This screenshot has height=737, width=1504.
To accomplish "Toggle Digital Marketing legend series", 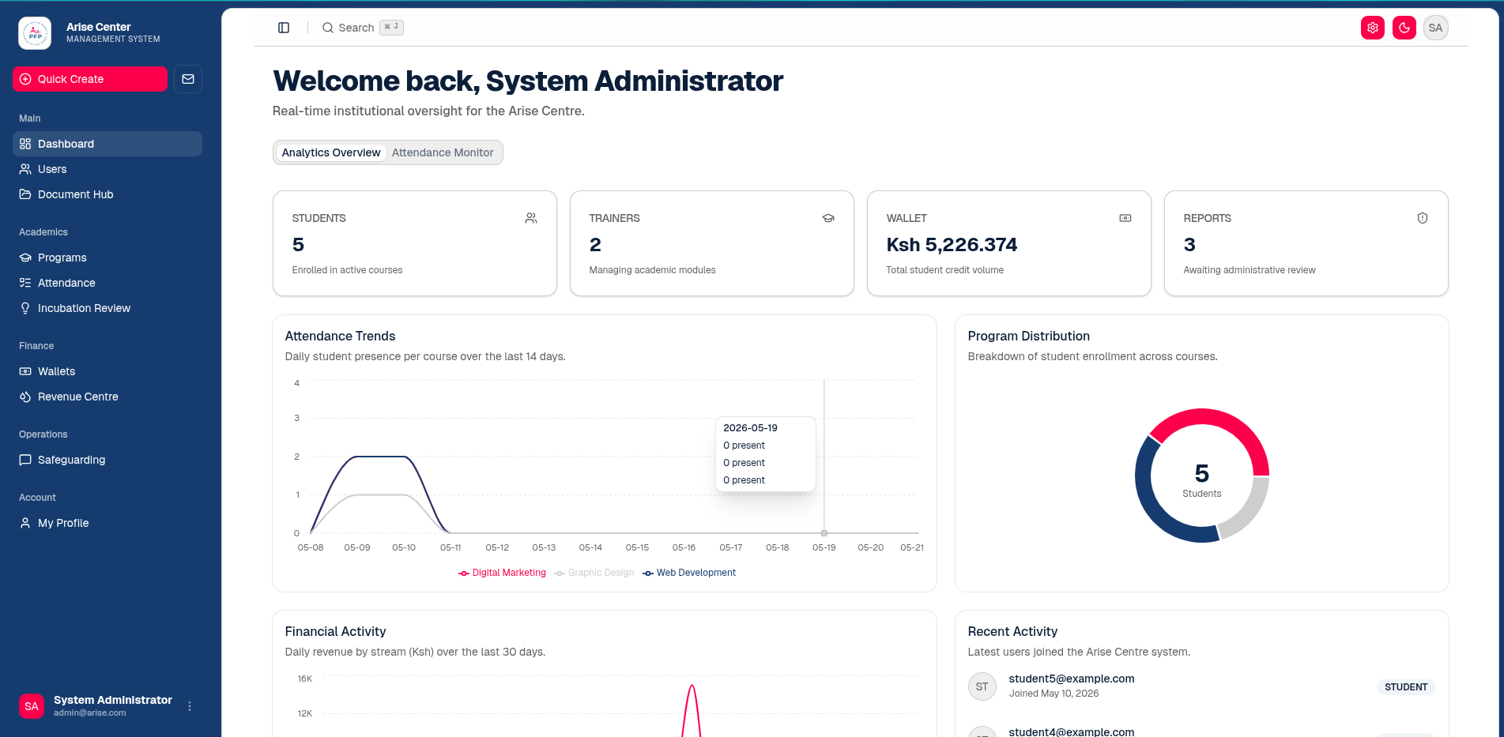I will pyautogui.click(x=502, y=573).
